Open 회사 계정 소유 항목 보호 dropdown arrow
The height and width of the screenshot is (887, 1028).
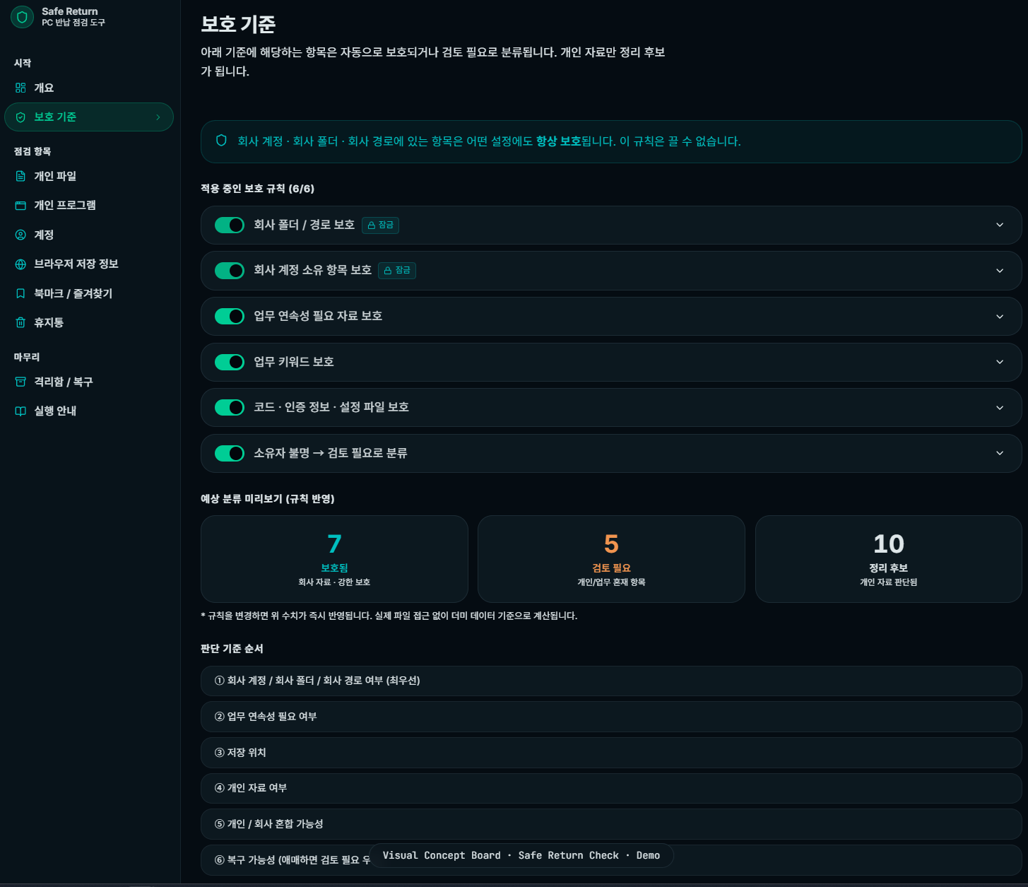click(999, 271)
